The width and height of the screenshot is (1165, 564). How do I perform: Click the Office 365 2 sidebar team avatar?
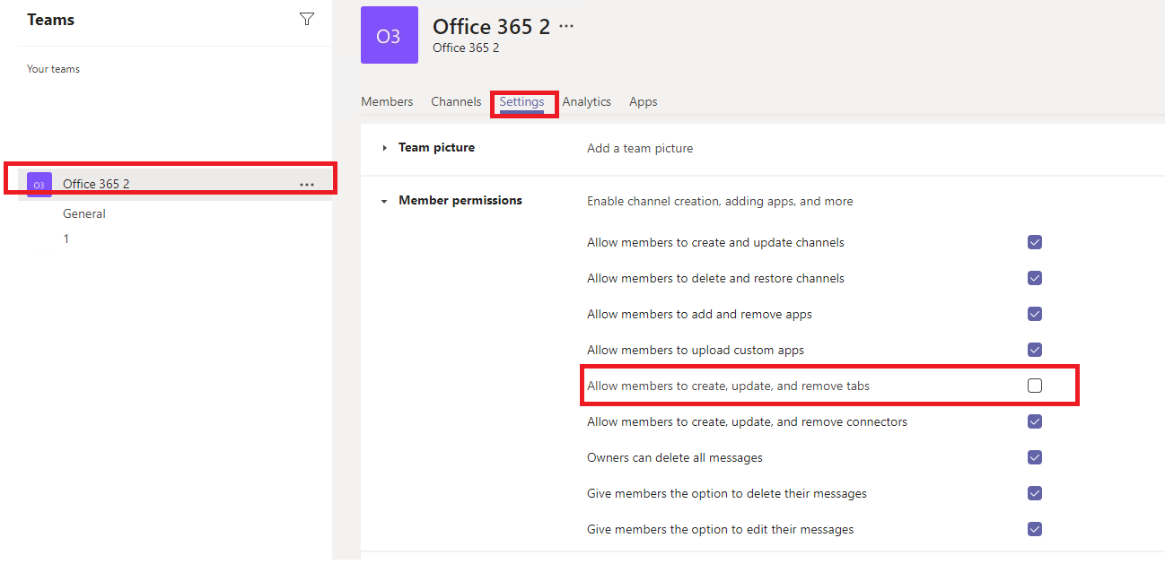coord(39,185)
